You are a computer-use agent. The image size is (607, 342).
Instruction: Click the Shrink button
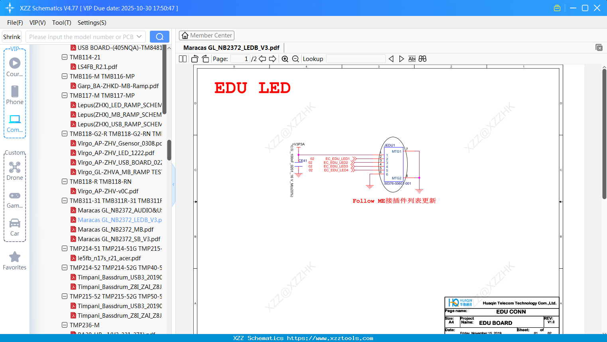[x=12, y=37]
